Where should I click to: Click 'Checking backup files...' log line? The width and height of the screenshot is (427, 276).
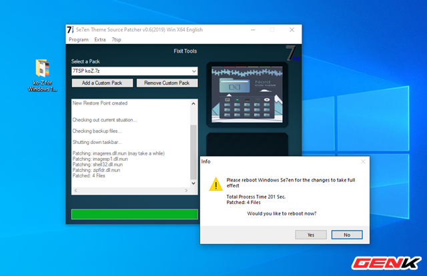click(97, 131)
